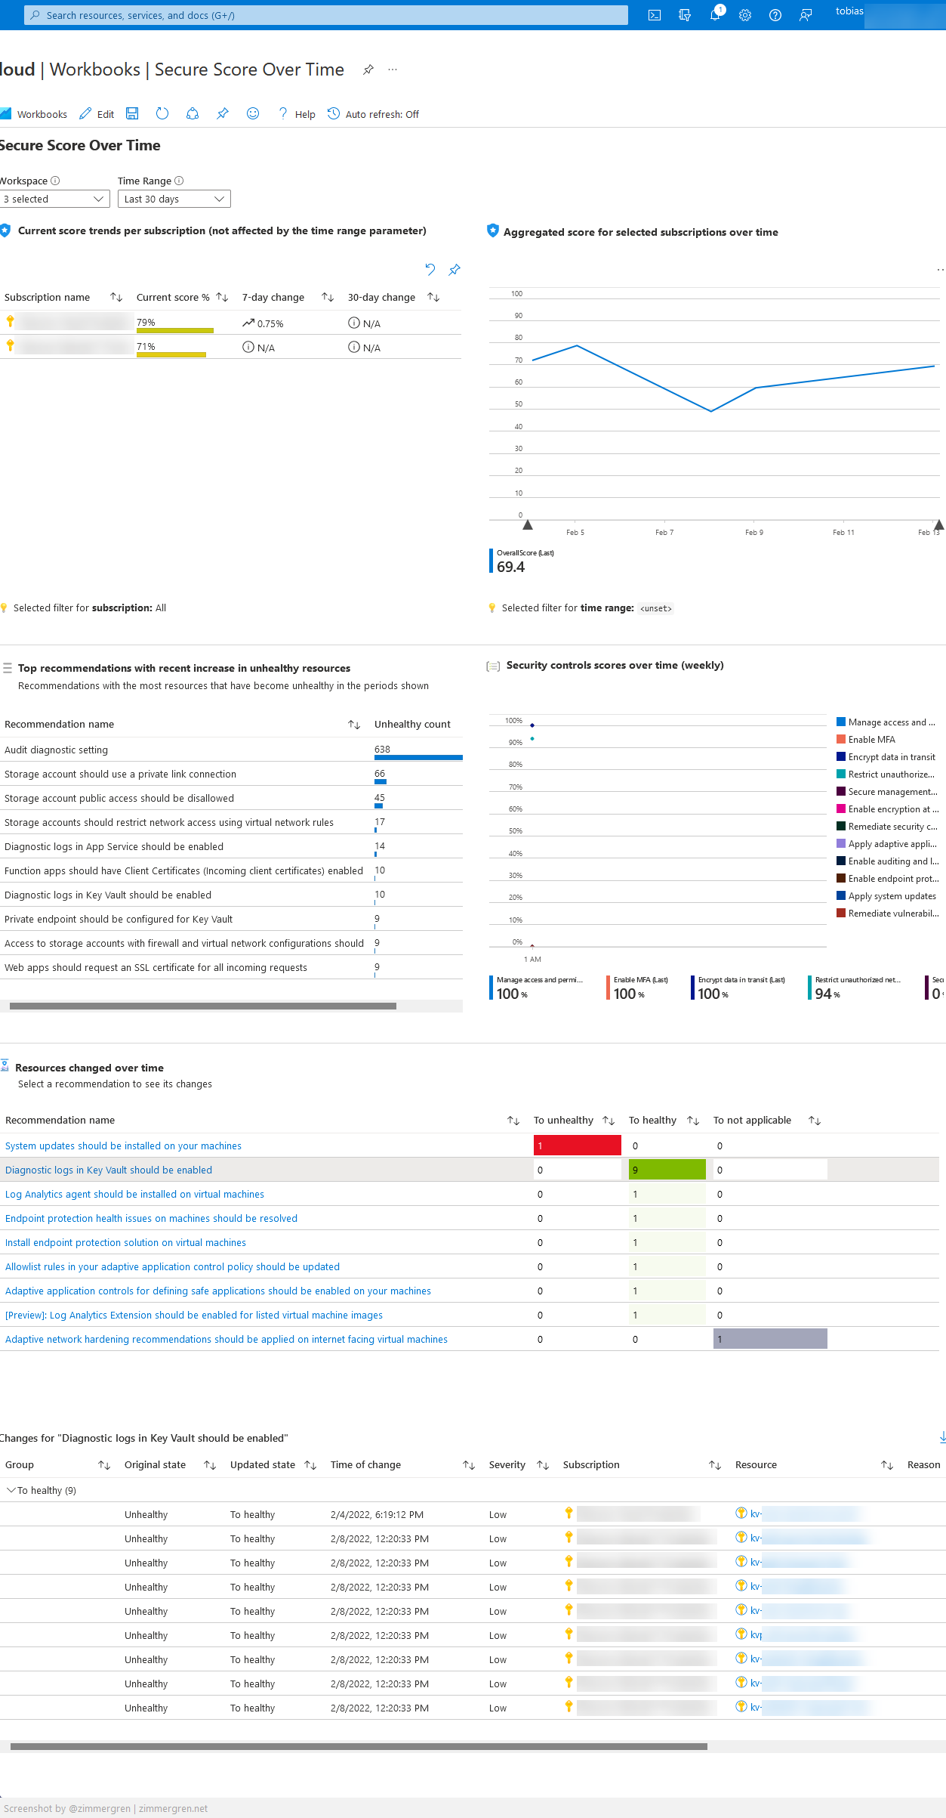The width and height of the screenshot is (946, 1818).
Task: Click Edit in the workbook toolbar
Action: [x=97, y=114]
